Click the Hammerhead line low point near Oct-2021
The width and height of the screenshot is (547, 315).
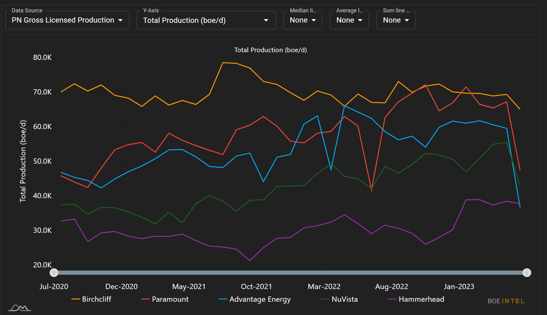(250, 261)
